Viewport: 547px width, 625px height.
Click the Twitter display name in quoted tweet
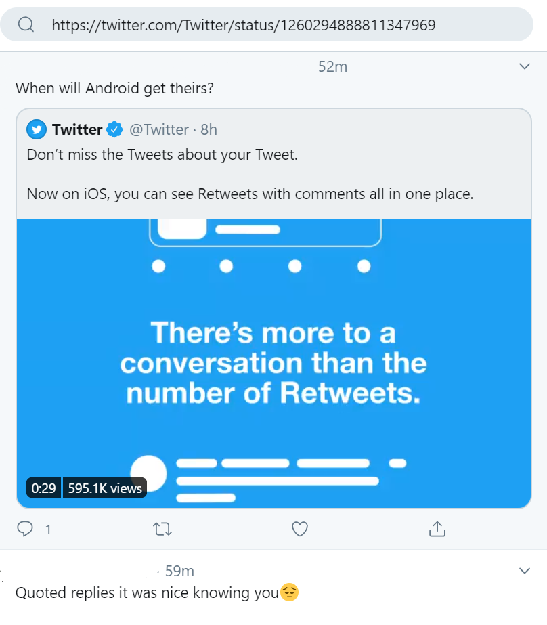77,129
